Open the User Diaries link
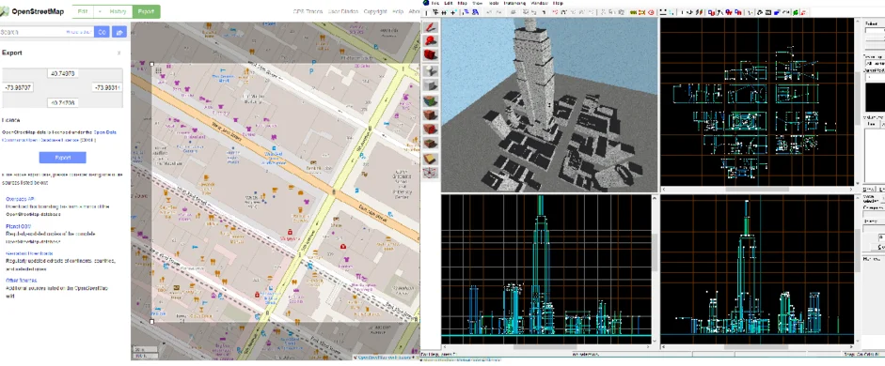Image resolution: width=885 pixels, height=366 pixels. [x=343, y=11]
